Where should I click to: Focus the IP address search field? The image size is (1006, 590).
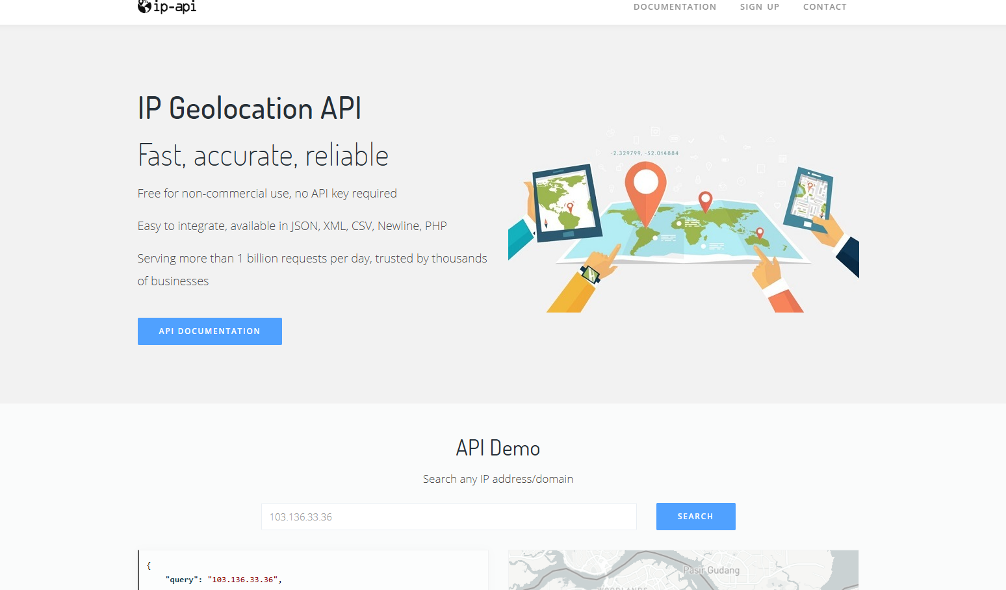click(449, 517)
